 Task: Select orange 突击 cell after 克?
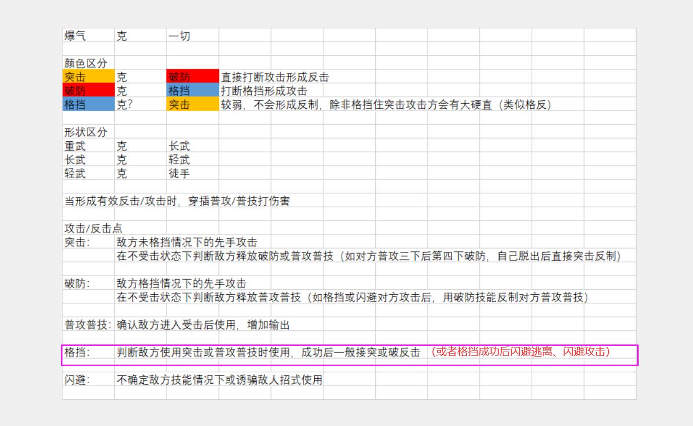pos(193,104)
